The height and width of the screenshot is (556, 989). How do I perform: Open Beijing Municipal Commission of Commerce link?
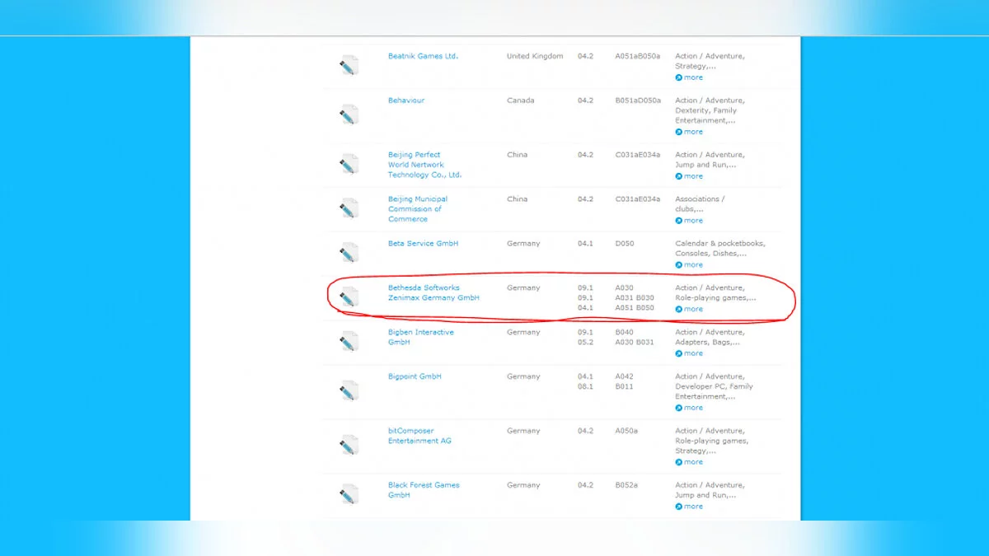pos(418,209)
